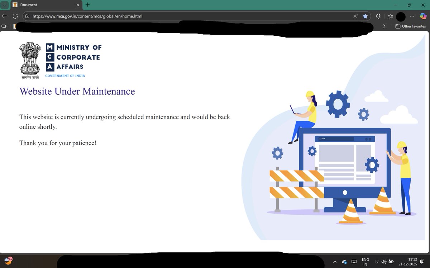
Task: Open the cloud sync tray icon
Action: pos(344,262)
